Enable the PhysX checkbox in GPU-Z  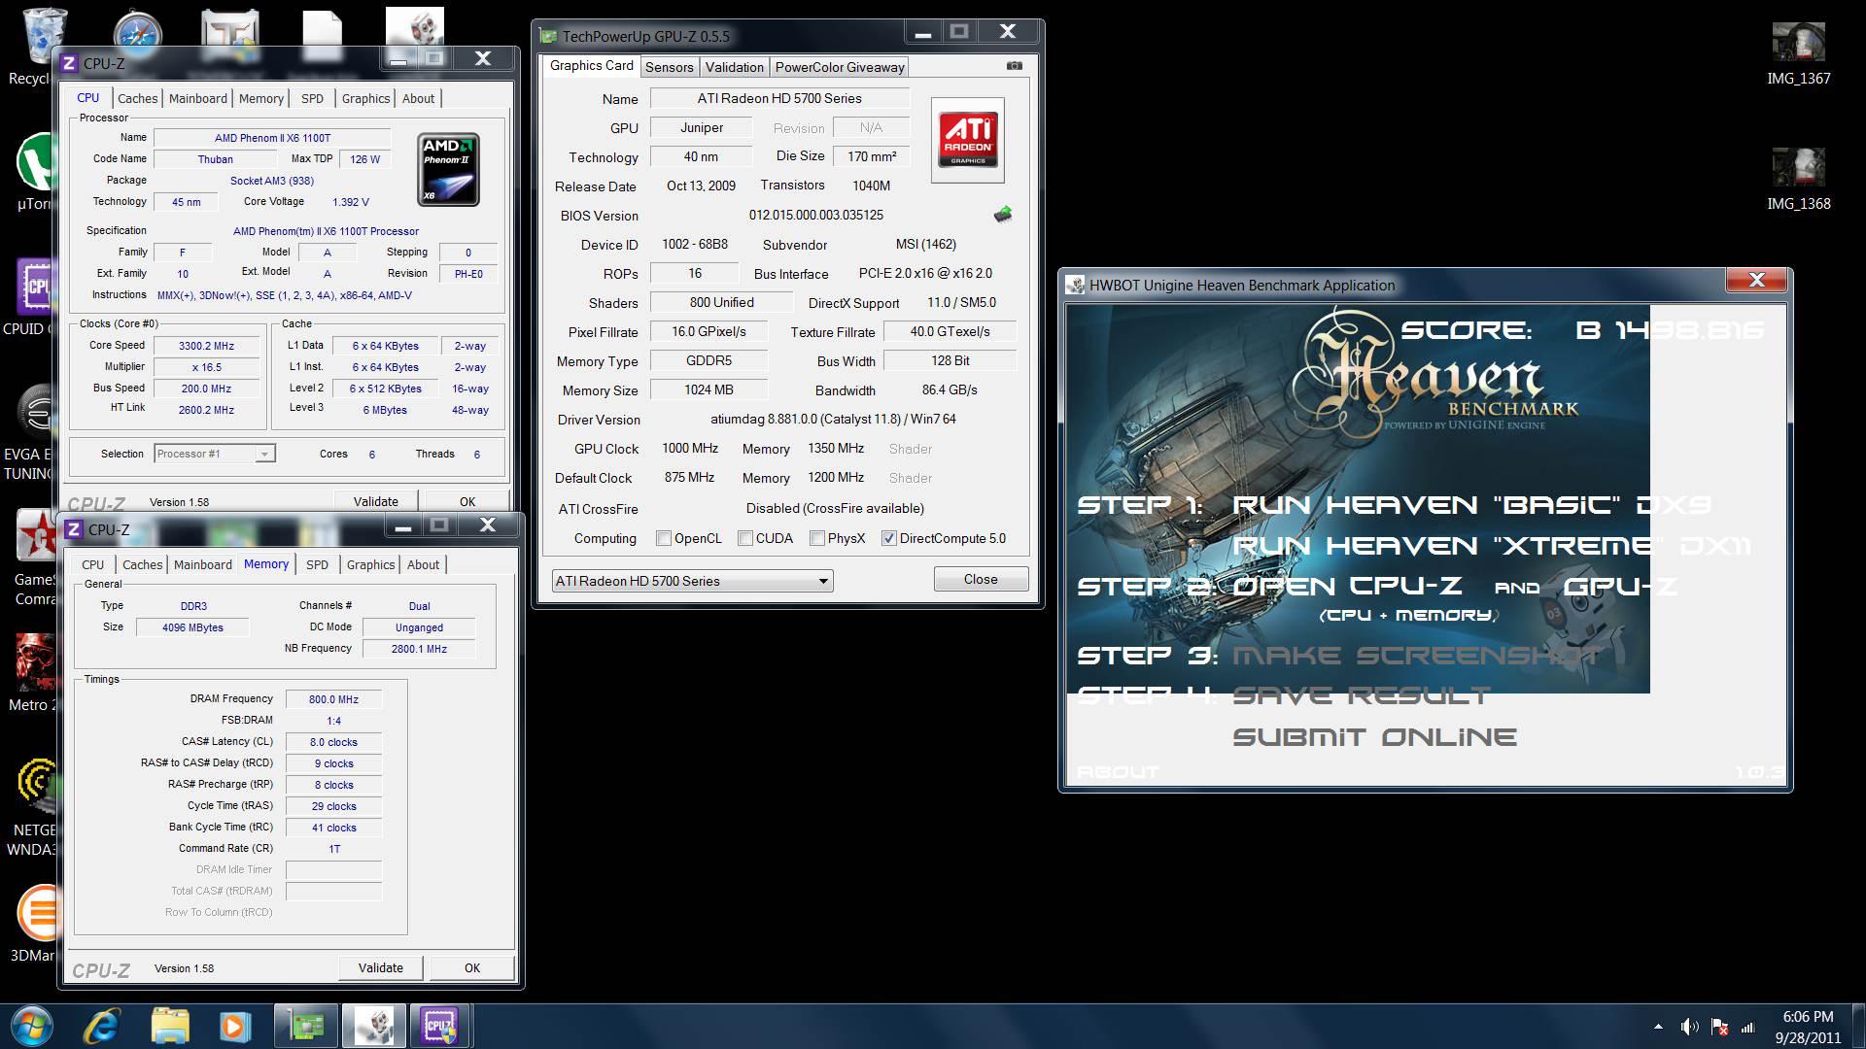click(x=817, y=538)
